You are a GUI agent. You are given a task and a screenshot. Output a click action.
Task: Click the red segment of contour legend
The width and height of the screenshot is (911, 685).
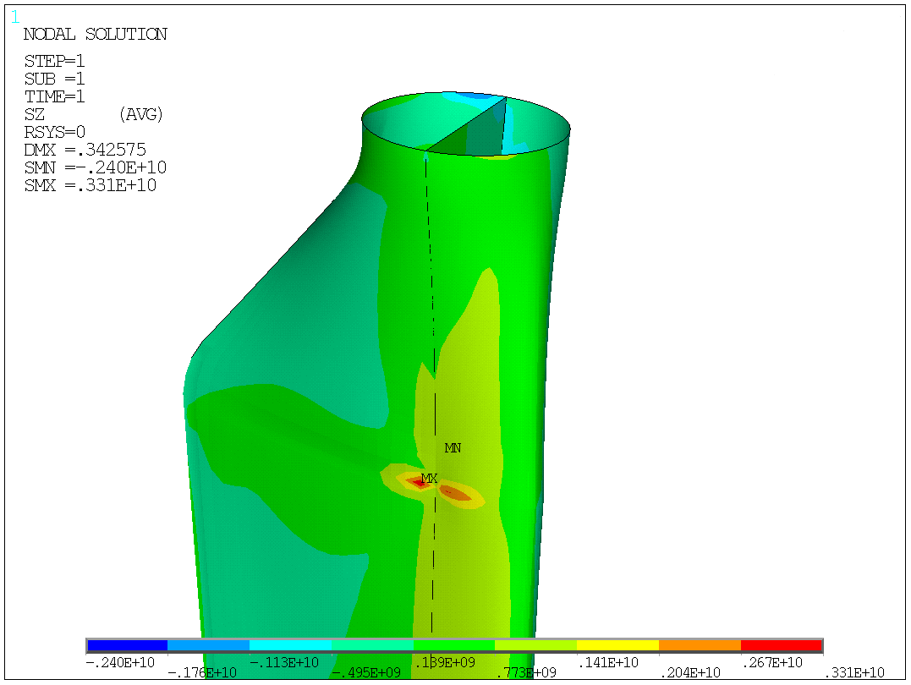tap(781, 646)
